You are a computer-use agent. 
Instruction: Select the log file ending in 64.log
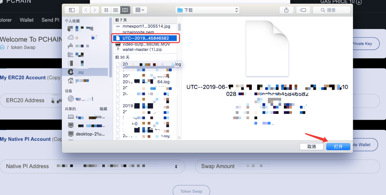146,82
